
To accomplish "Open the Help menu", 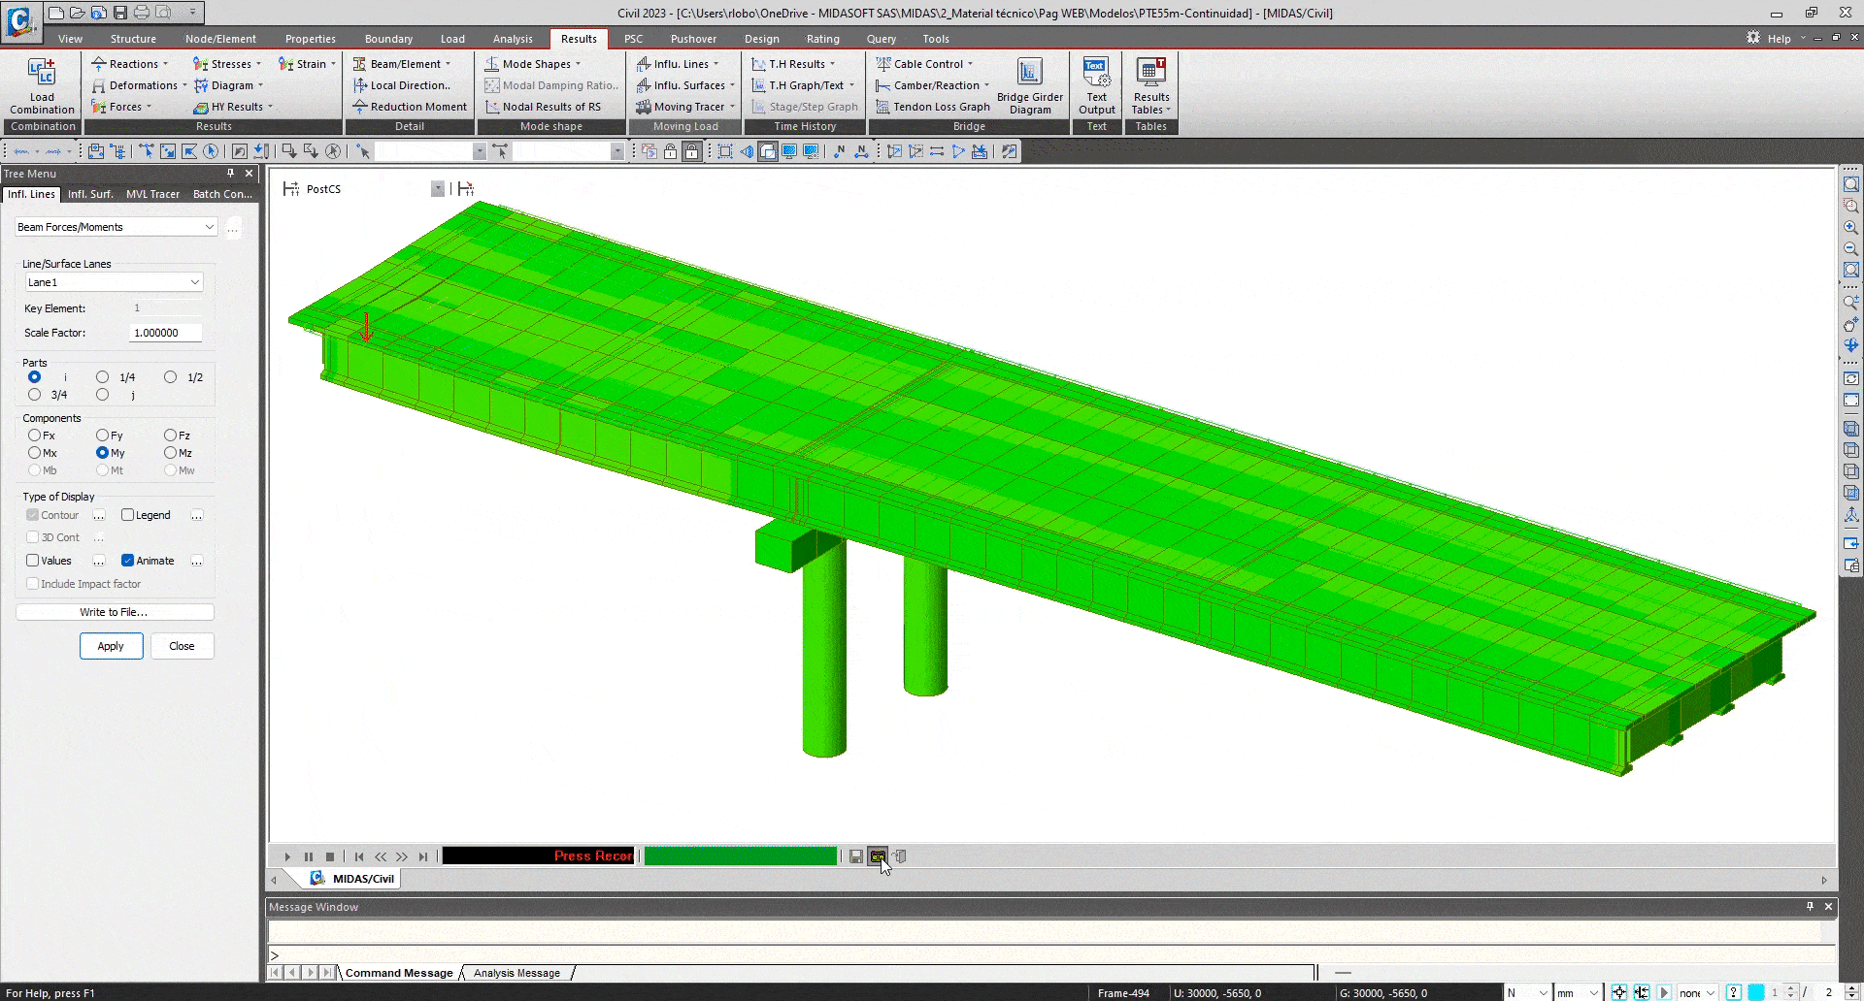I will pyautogui.click(x=1779, y=39).
